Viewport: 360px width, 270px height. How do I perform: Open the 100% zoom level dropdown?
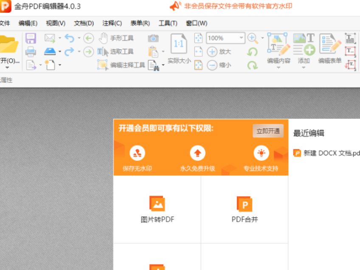click(x=241, y=38)
